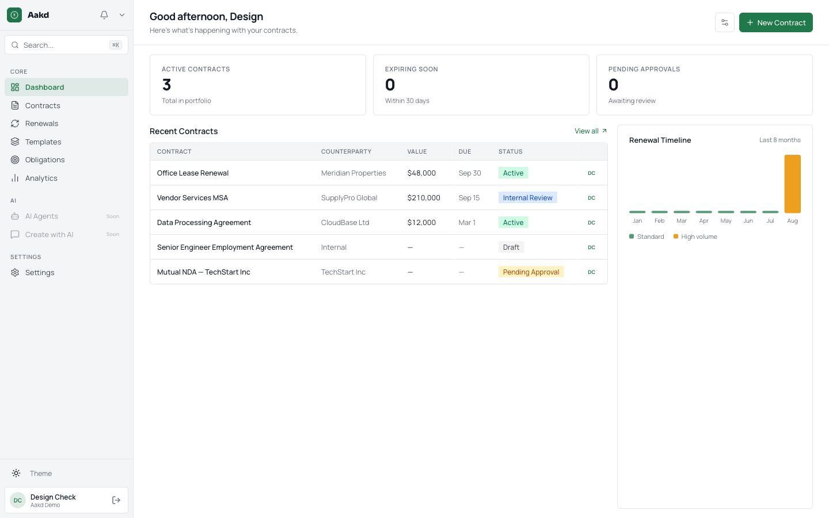Open notifications bell
This screenshot has width=829, height=518.
(x=104, y=15)
